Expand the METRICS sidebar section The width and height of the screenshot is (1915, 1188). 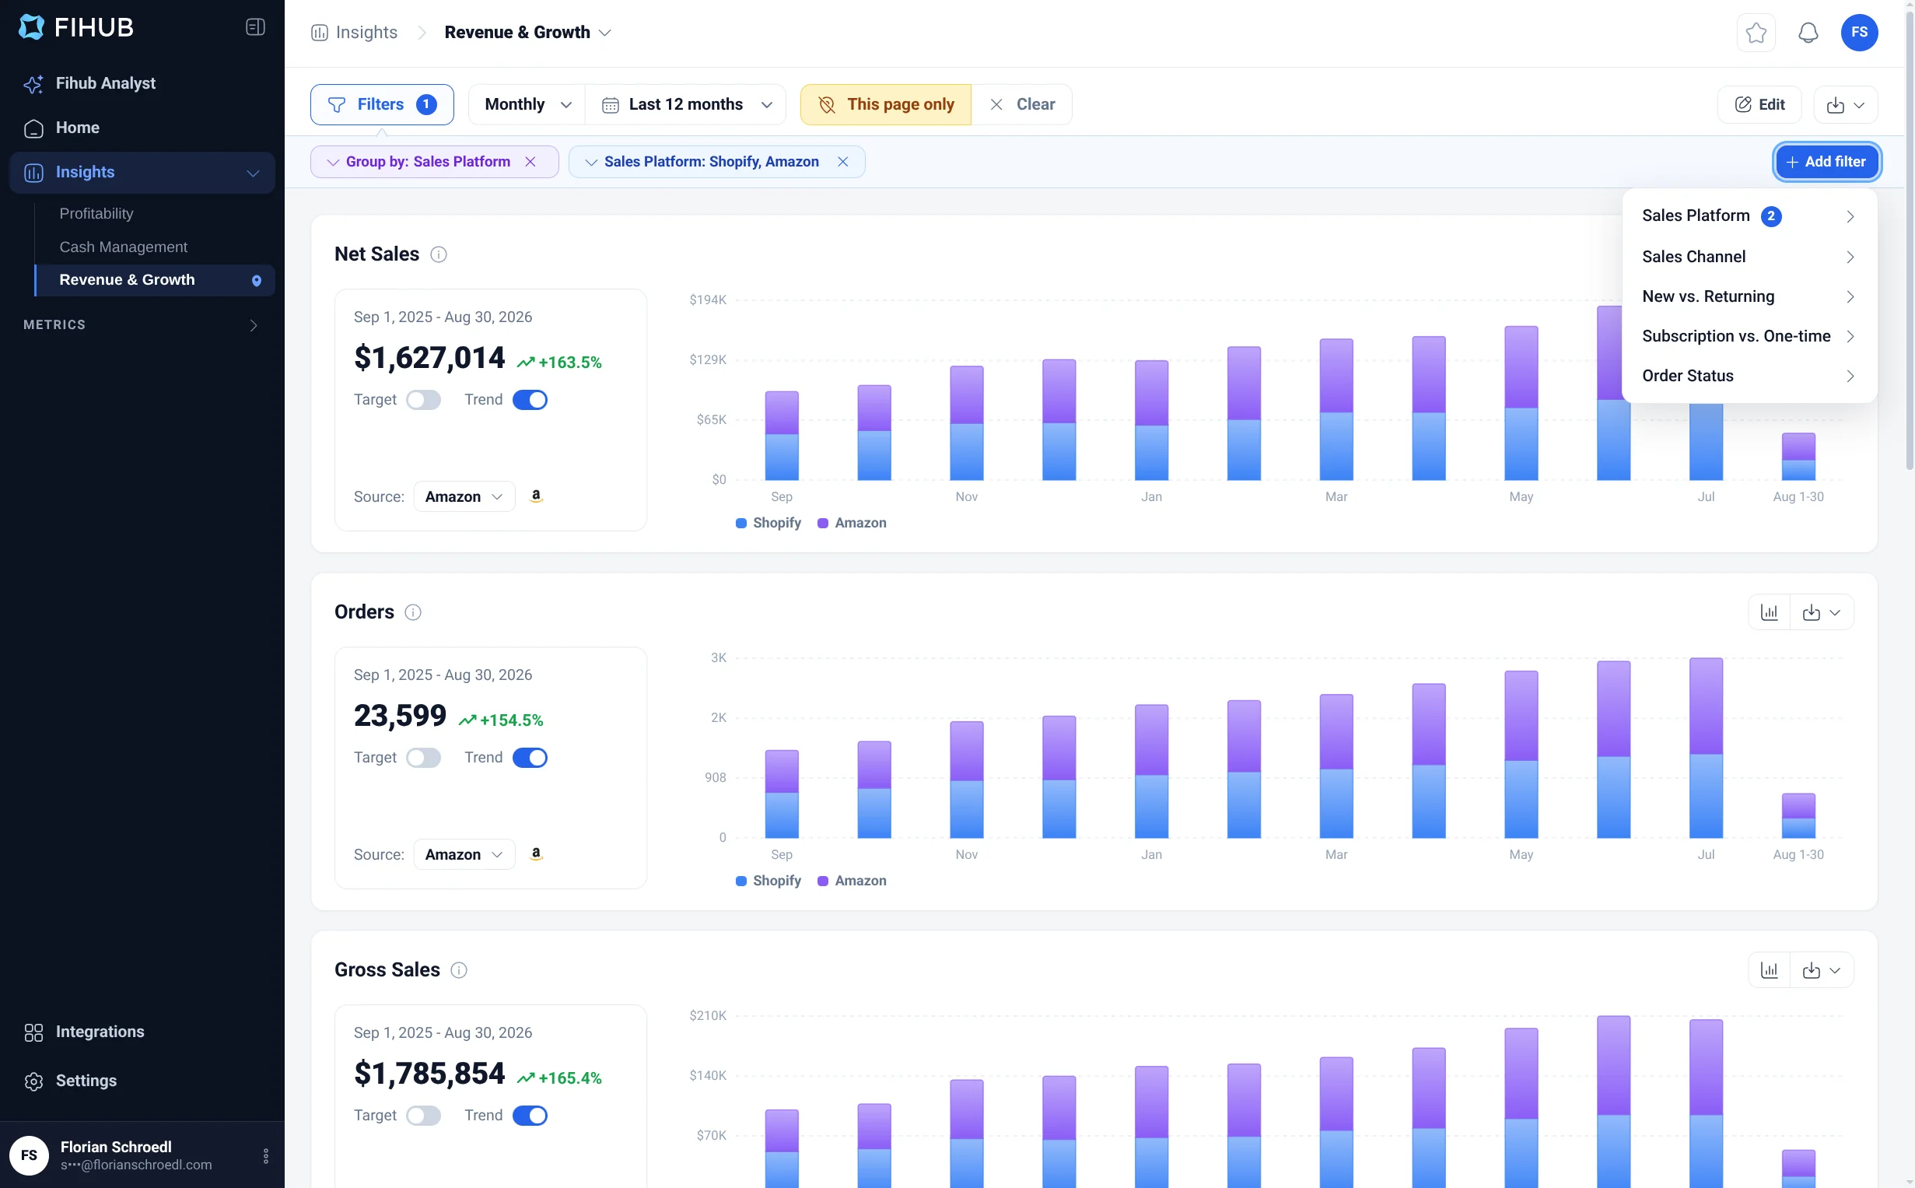click(142, 325)
